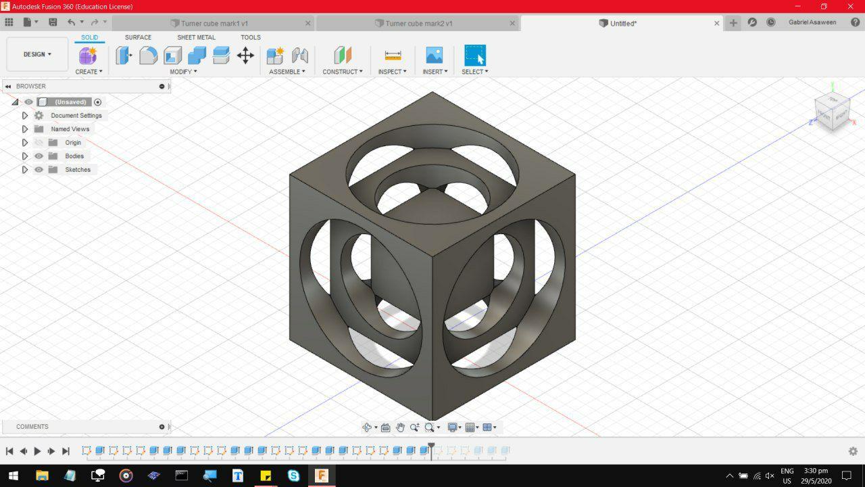865x487 pixels.
Task: Collapse the BROWSER panel arrows
Action: 8,87
